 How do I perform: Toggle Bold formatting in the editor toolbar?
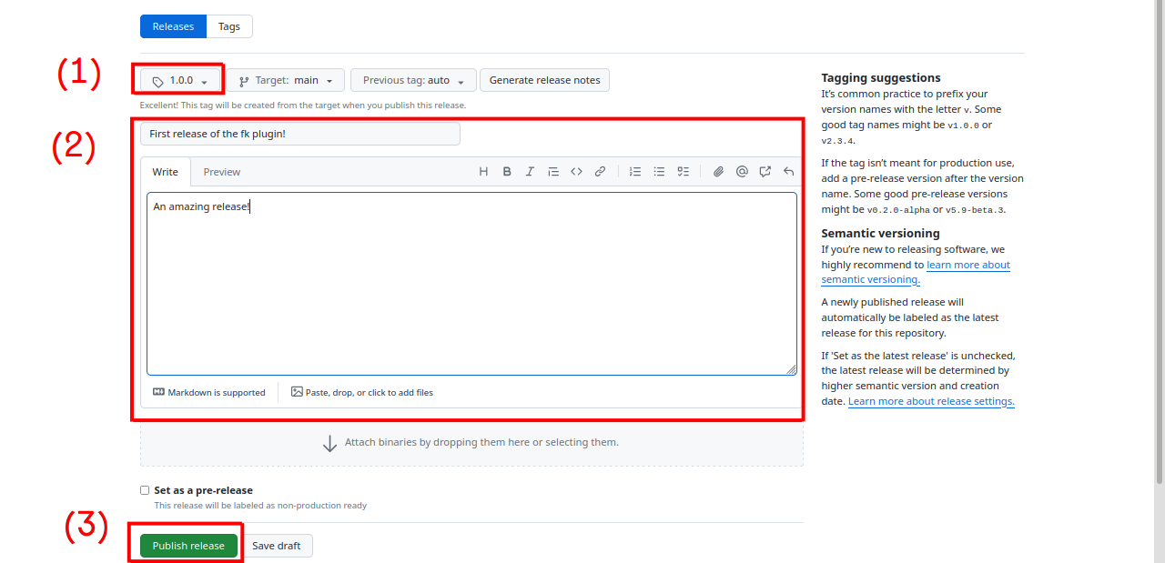pos(507,171)
